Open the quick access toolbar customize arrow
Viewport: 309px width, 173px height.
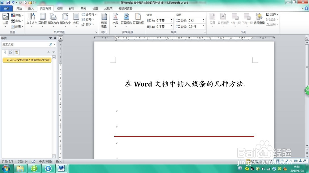[36, 3]
